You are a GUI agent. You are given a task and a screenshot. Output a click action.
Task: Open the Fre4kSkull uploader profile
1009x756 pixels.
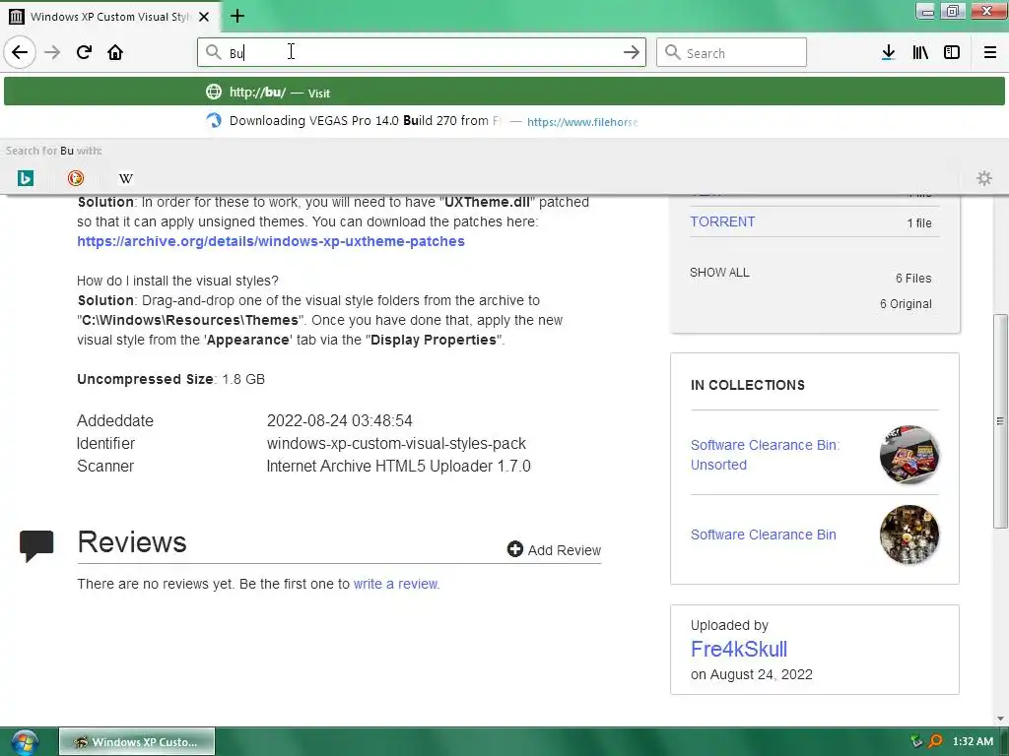click(739, 650)
